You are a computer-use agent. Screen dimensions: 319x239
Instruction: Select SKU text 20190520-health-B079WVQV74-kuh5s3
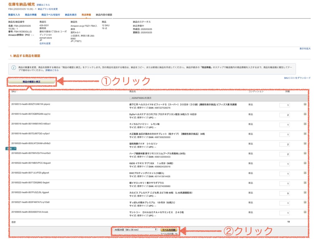tap(31, 153)
